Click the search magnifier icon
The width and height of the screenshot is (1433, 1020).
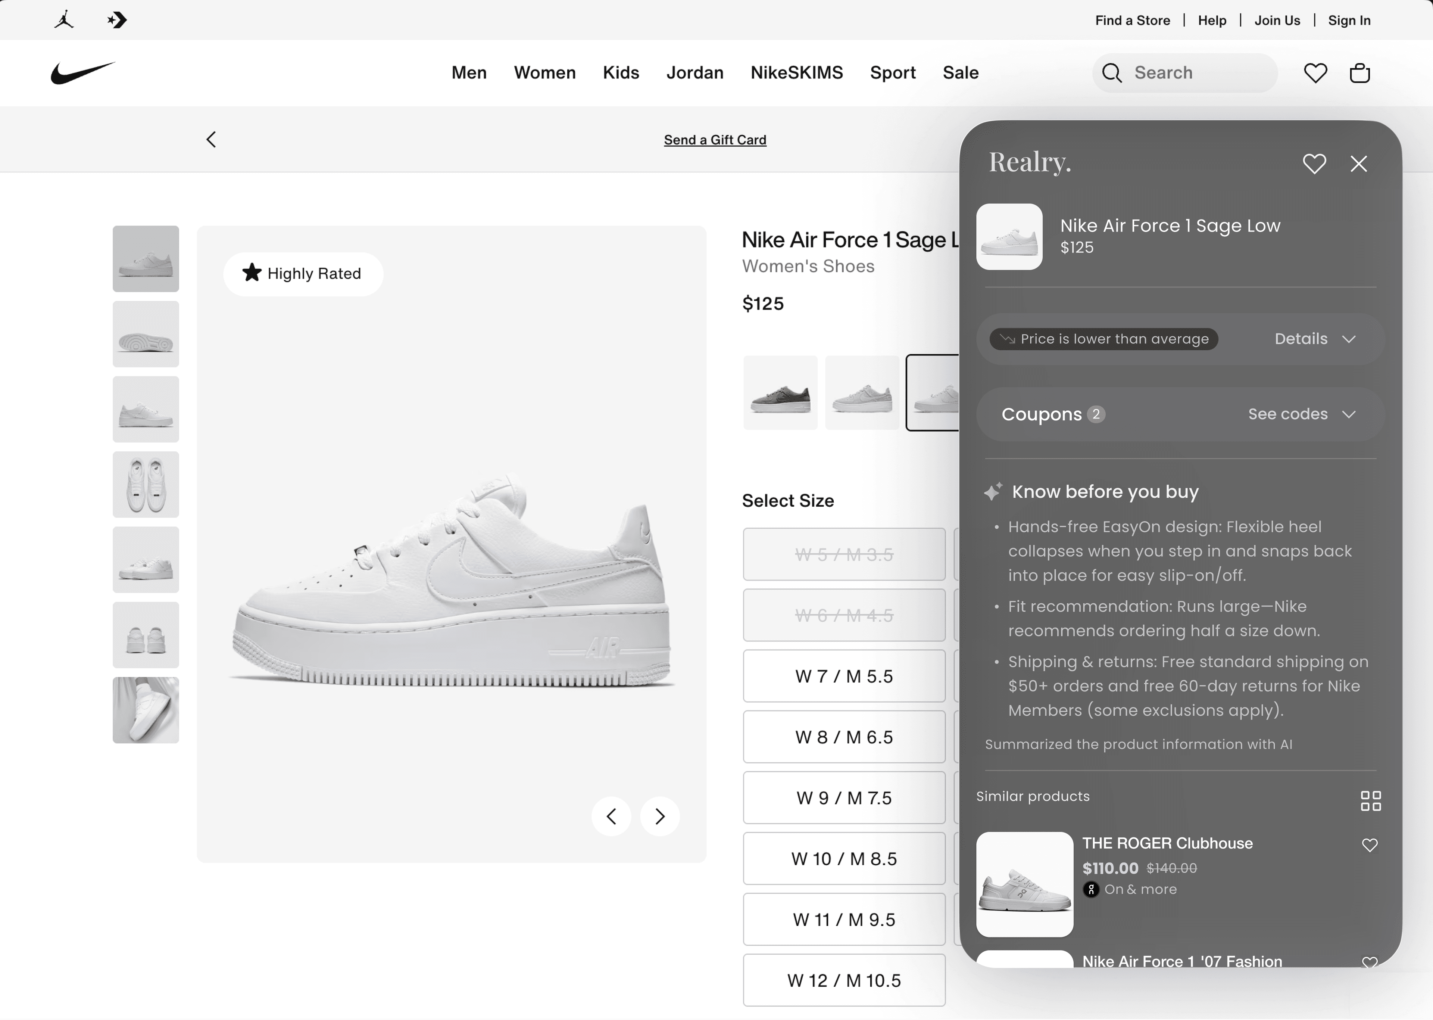[x=1112, y=73]
